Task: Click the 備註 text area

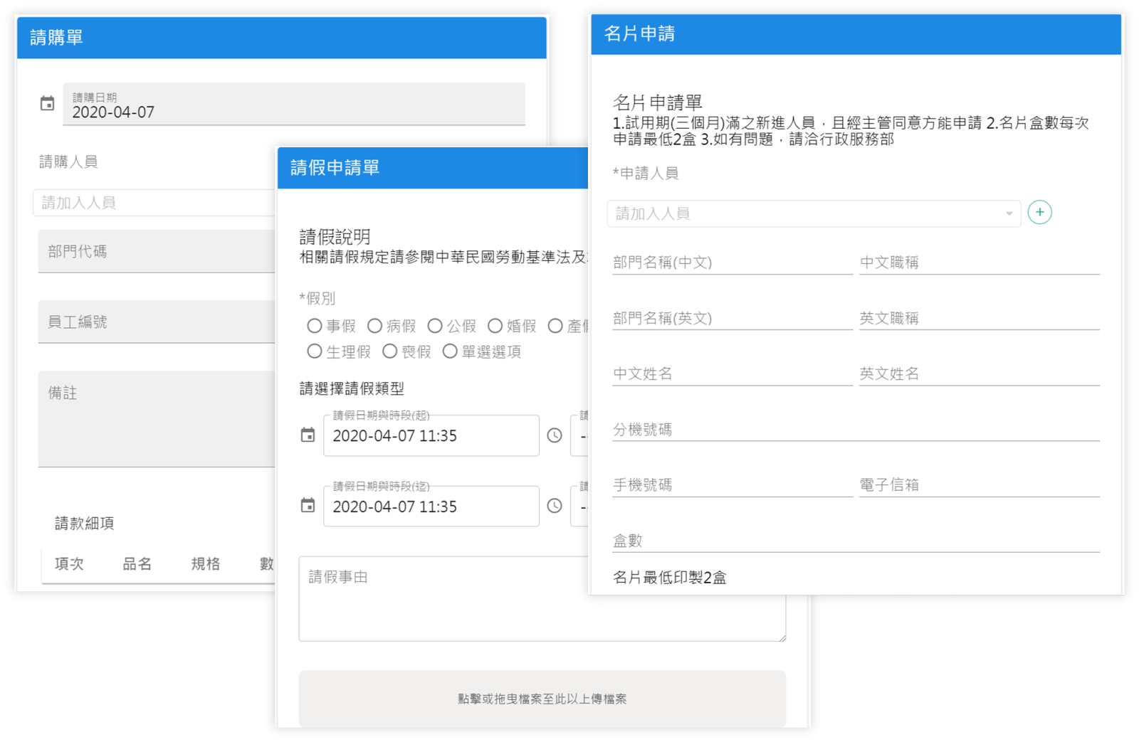Action: [x=157, y=419]
